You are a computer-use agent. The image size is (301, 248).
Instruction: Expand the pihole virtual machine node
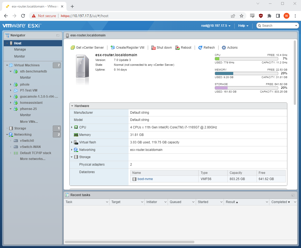(11, 85)
